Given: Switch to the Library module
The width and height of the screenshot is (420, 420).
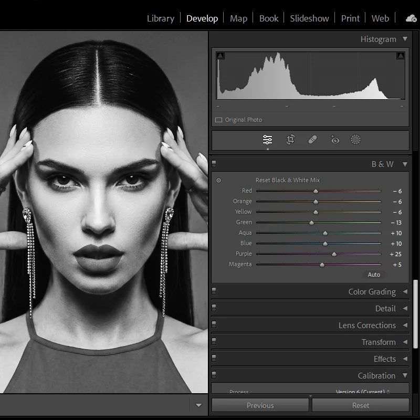Looking at the screenshot, I should pos(161,18).
